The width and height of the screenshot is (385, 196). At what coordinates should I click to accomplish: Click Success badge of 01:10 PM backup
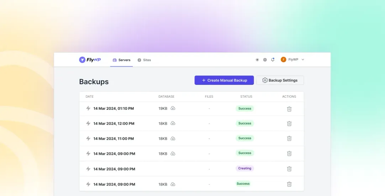tap(245, 109)
